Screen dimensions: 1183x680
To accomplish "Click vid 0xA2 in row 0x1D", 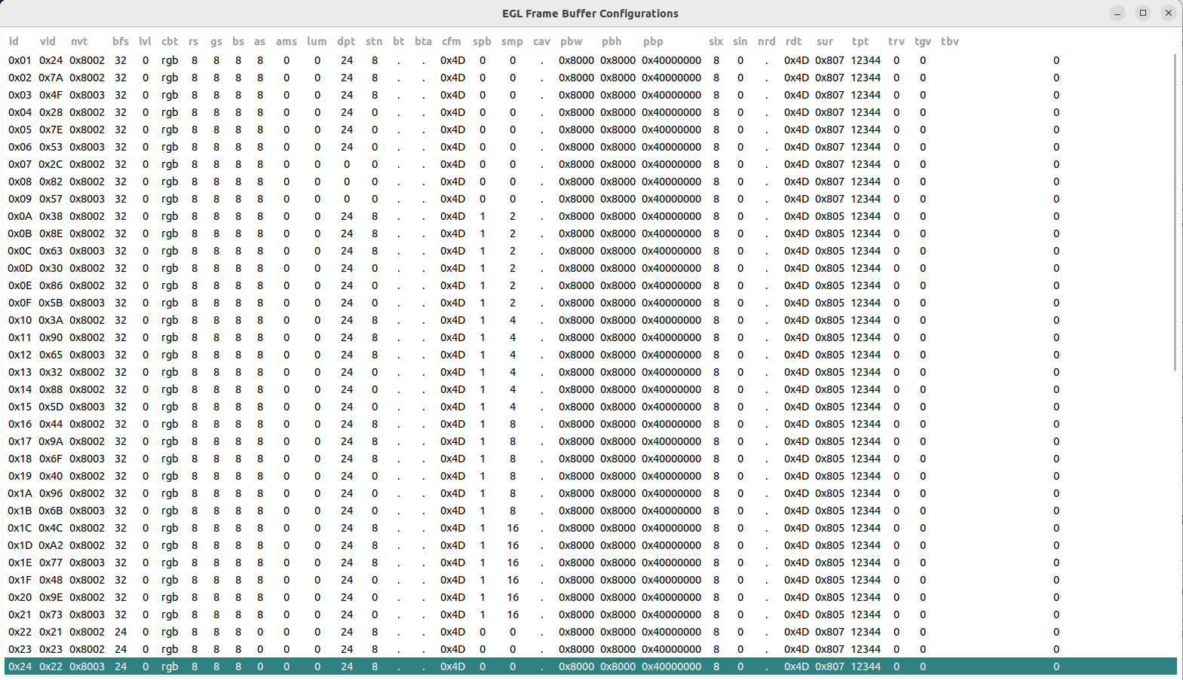I will tap(51, 545).
